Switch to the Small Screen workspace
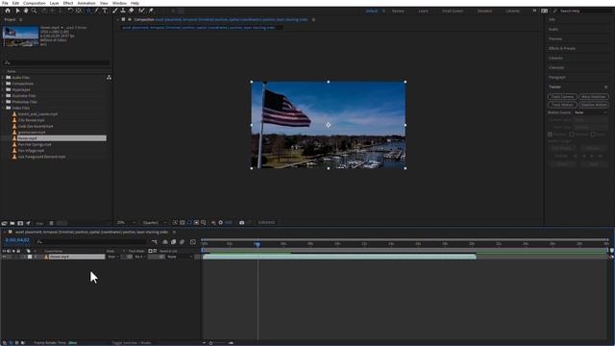Screen dimensions: 615x346 (x=453, y=11)
